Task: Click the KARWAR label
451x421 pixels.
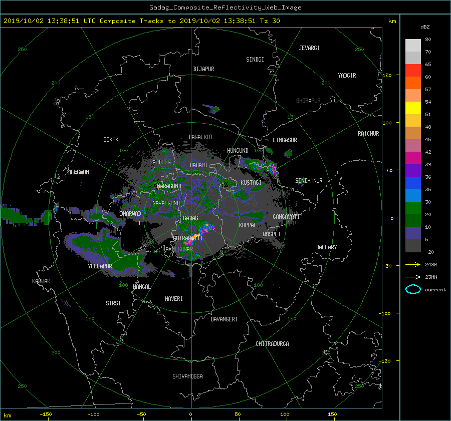Action: click(41, 281)
